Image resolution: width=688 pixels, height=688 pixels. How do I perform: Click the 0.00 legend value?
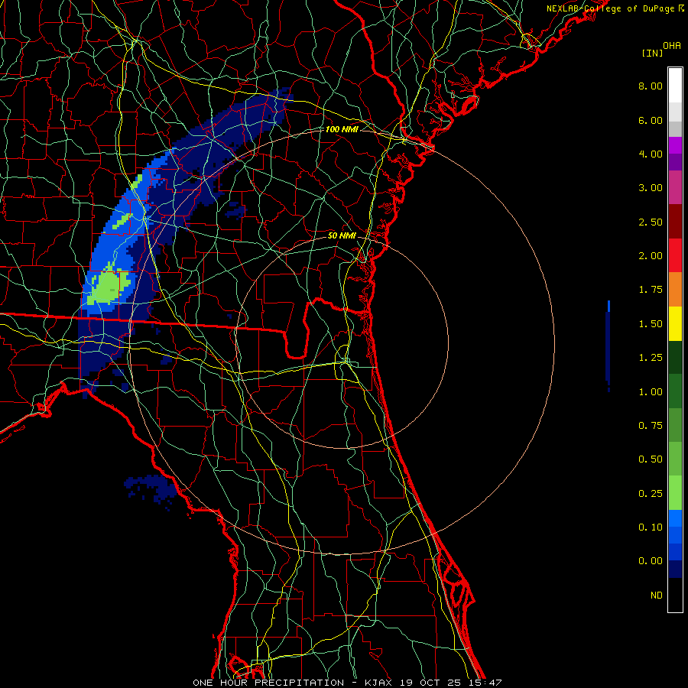[651, 561]
